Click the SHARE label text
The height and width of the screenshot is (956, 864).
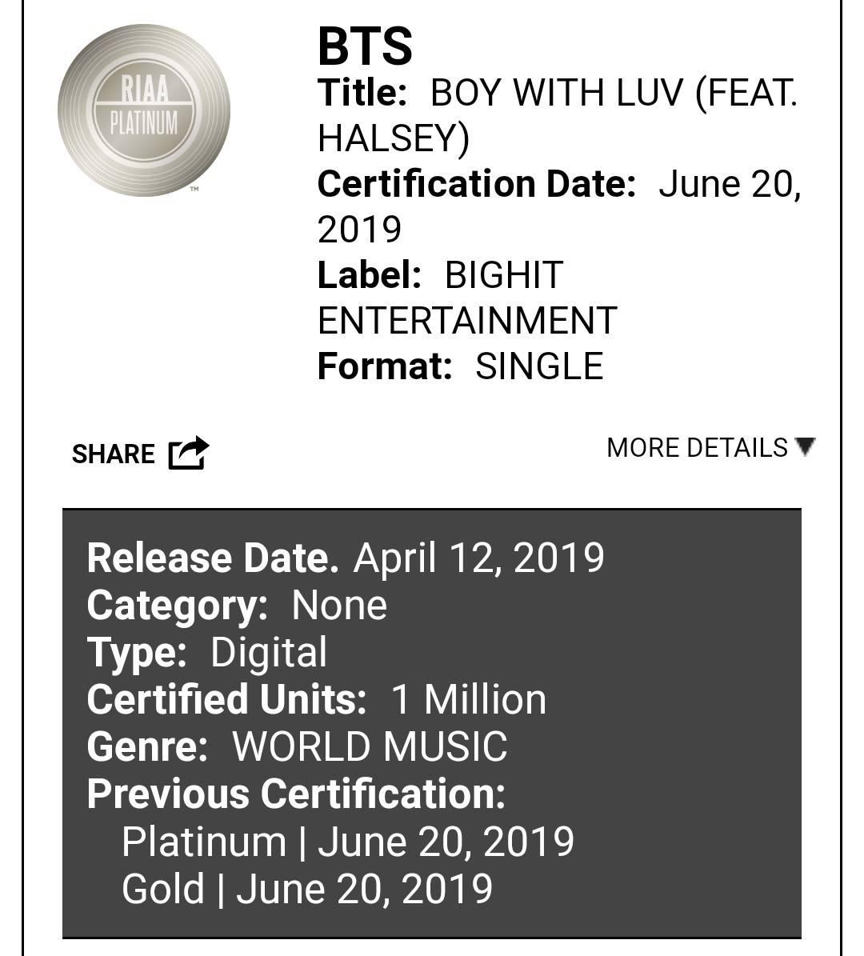[x=114, y=454]
